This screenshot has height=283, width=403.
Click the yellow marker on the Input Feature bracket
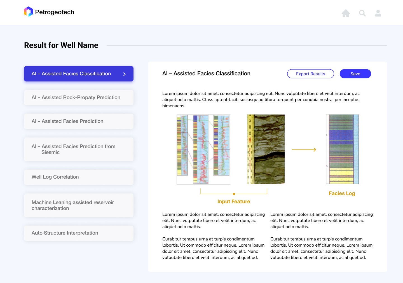tap(234, 193)
